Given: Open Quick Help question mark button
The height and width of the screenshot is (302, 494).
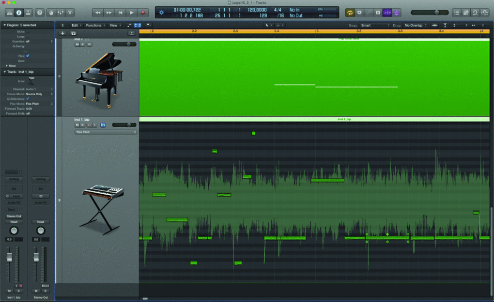Looking at the screenshot, I should point(40,13).
